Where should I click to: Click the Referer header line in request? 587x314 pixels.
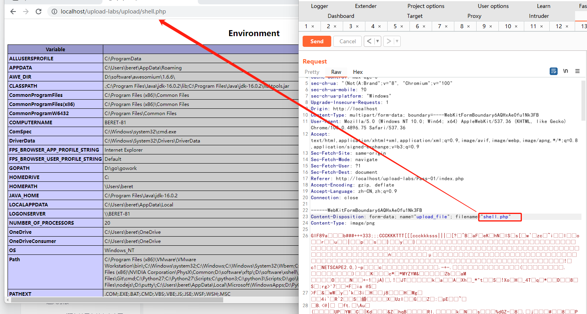pyautogui.click(x=387, y=179)
